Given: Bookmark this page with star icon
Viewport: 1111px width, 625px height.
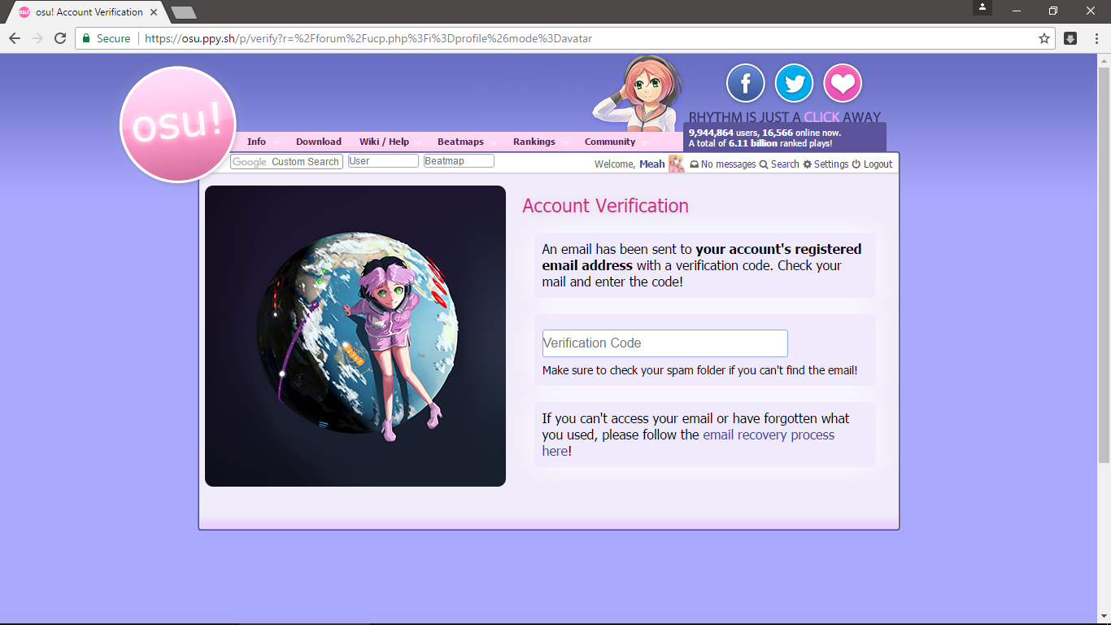Looking at the screenshot, I should [1044, 38].
